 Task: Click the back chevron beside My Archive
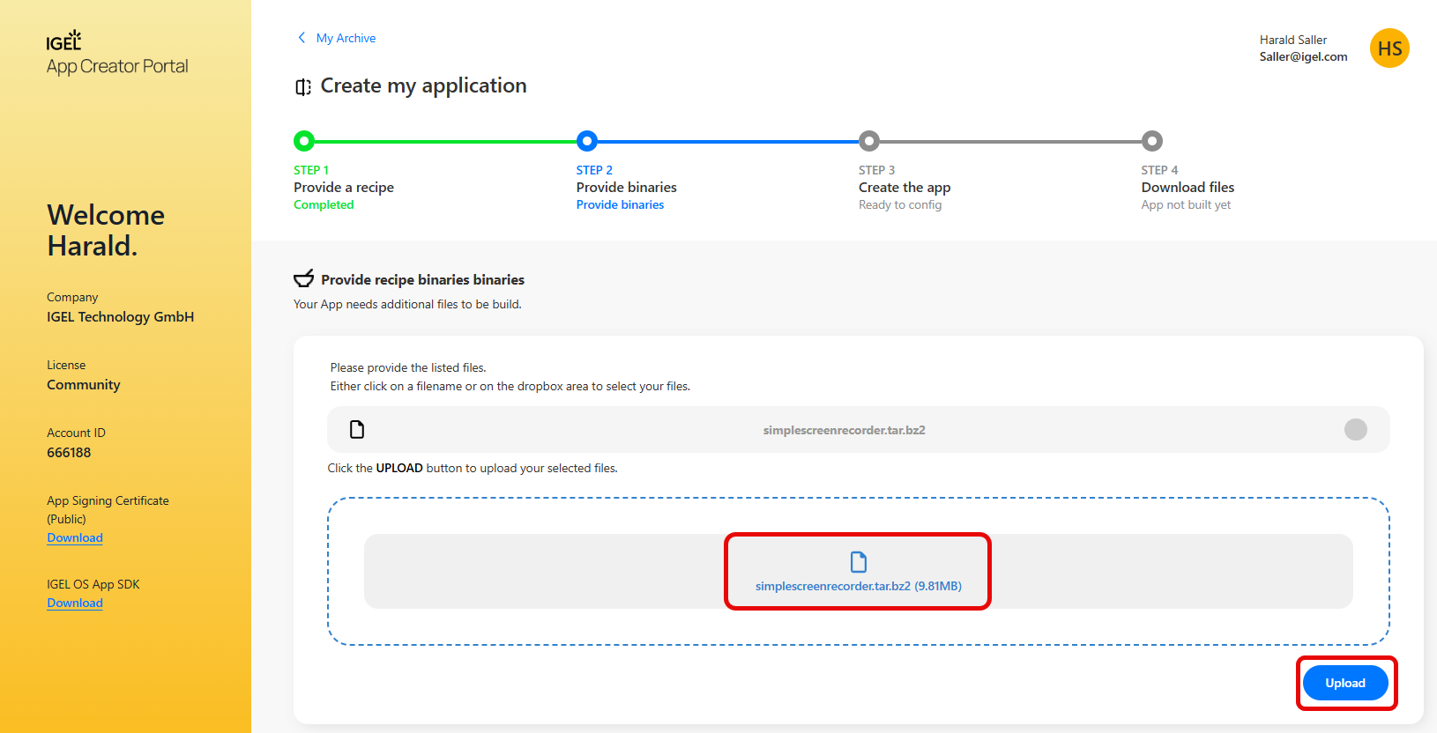tap(302, 38)
